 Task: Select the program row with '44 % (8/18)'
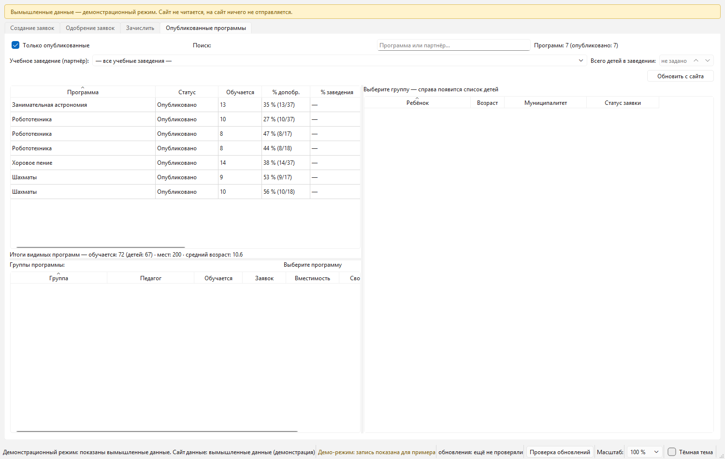pyautogui.click(x=186, y=148)
